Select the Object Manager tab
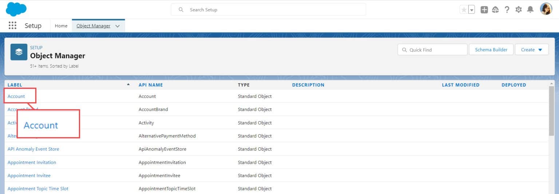This screenshot has height=194, width=559. 93,26
